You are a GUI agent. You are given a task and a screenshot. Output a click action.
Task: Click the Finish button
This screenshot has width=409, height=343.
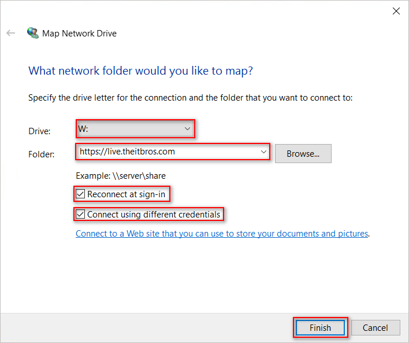(320, 327)
